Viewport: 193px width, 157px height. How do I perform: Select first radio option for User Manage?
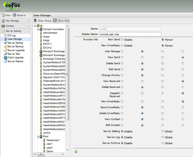(122, 51)
